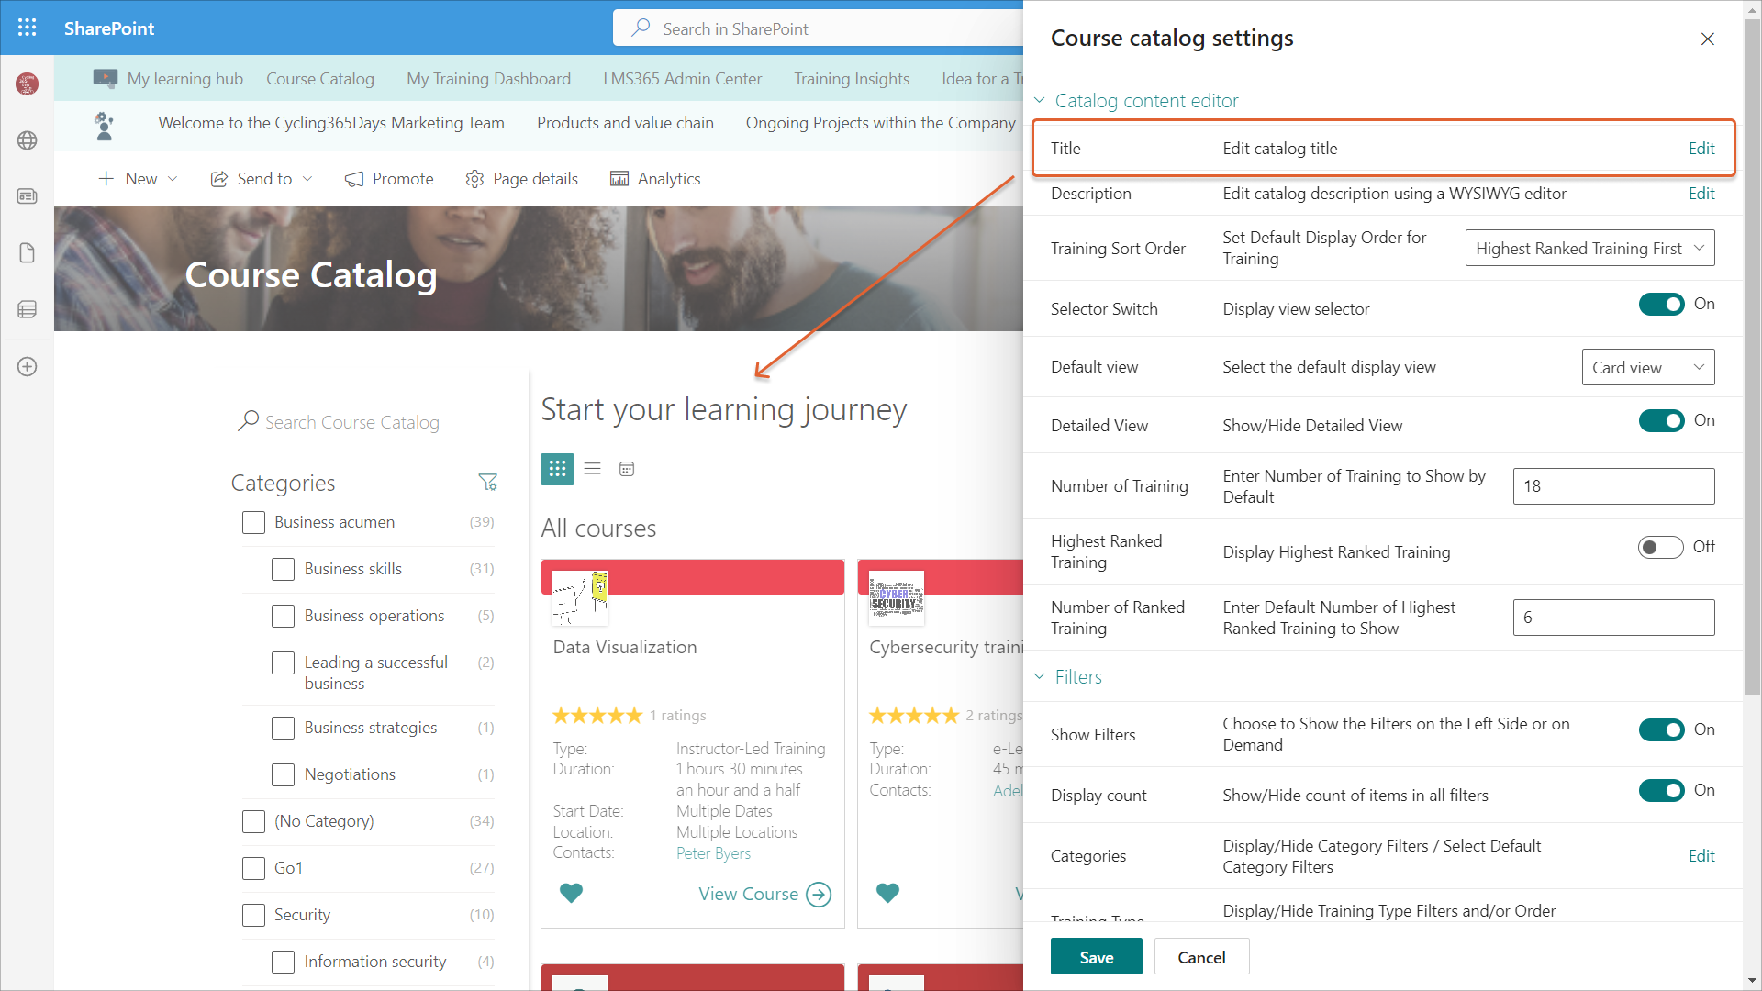Open the Training Sort Order dropdown
1762x991 pixels.
pos(1589,249)
